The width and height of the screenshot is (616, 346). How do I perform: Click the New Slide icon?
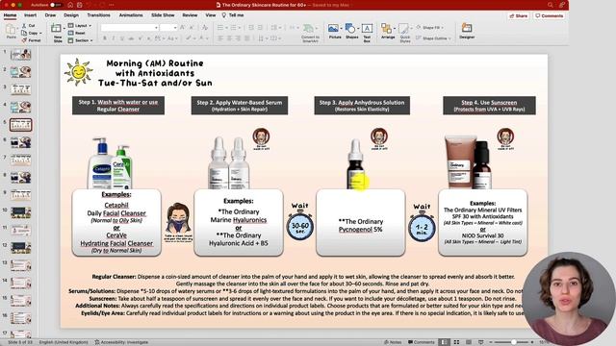pos(56,28)
